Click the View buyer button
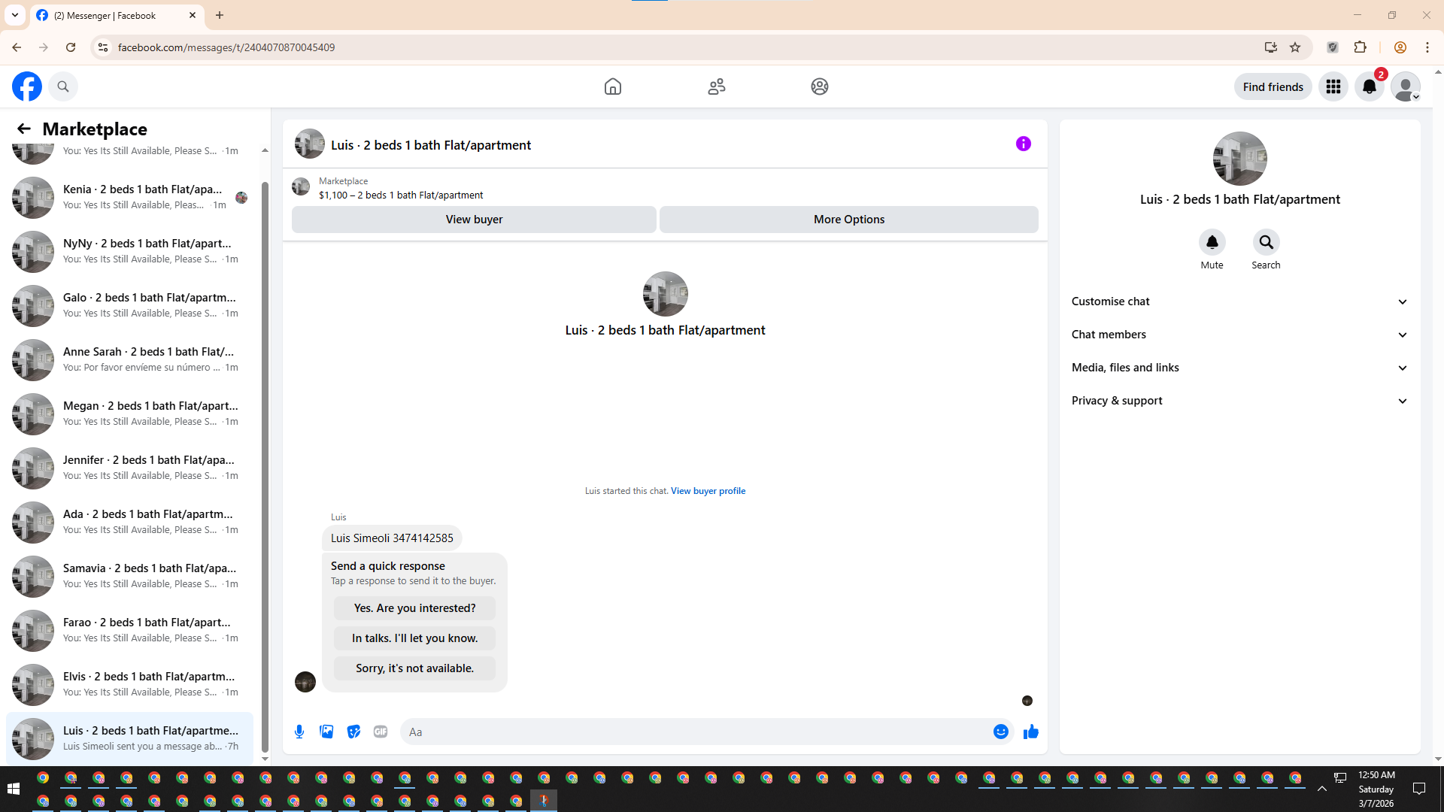 (x=474, y=220)
